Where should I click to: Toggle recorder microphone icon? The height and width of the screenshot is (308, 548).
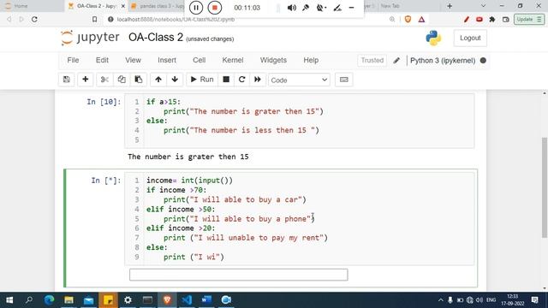click(x=306, y=8)
